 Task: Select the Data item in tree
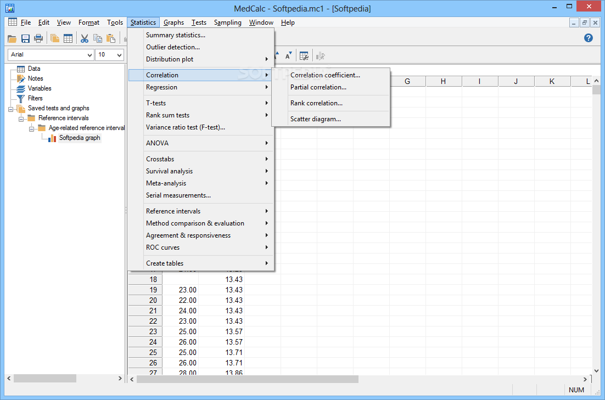pos(34,69)
